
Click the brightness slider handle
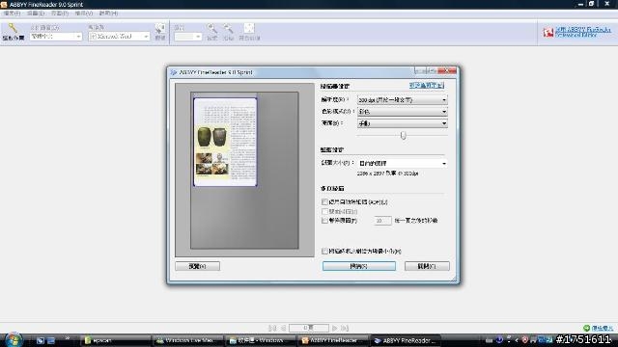pyautogui.click(x=403, y=135)
